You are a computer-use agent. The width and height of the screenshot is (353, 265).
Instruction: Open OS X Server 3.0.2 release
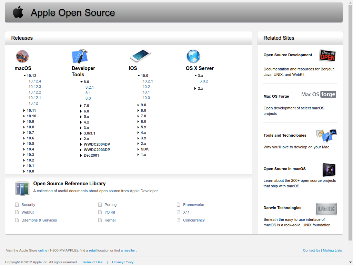coord(204,81)
